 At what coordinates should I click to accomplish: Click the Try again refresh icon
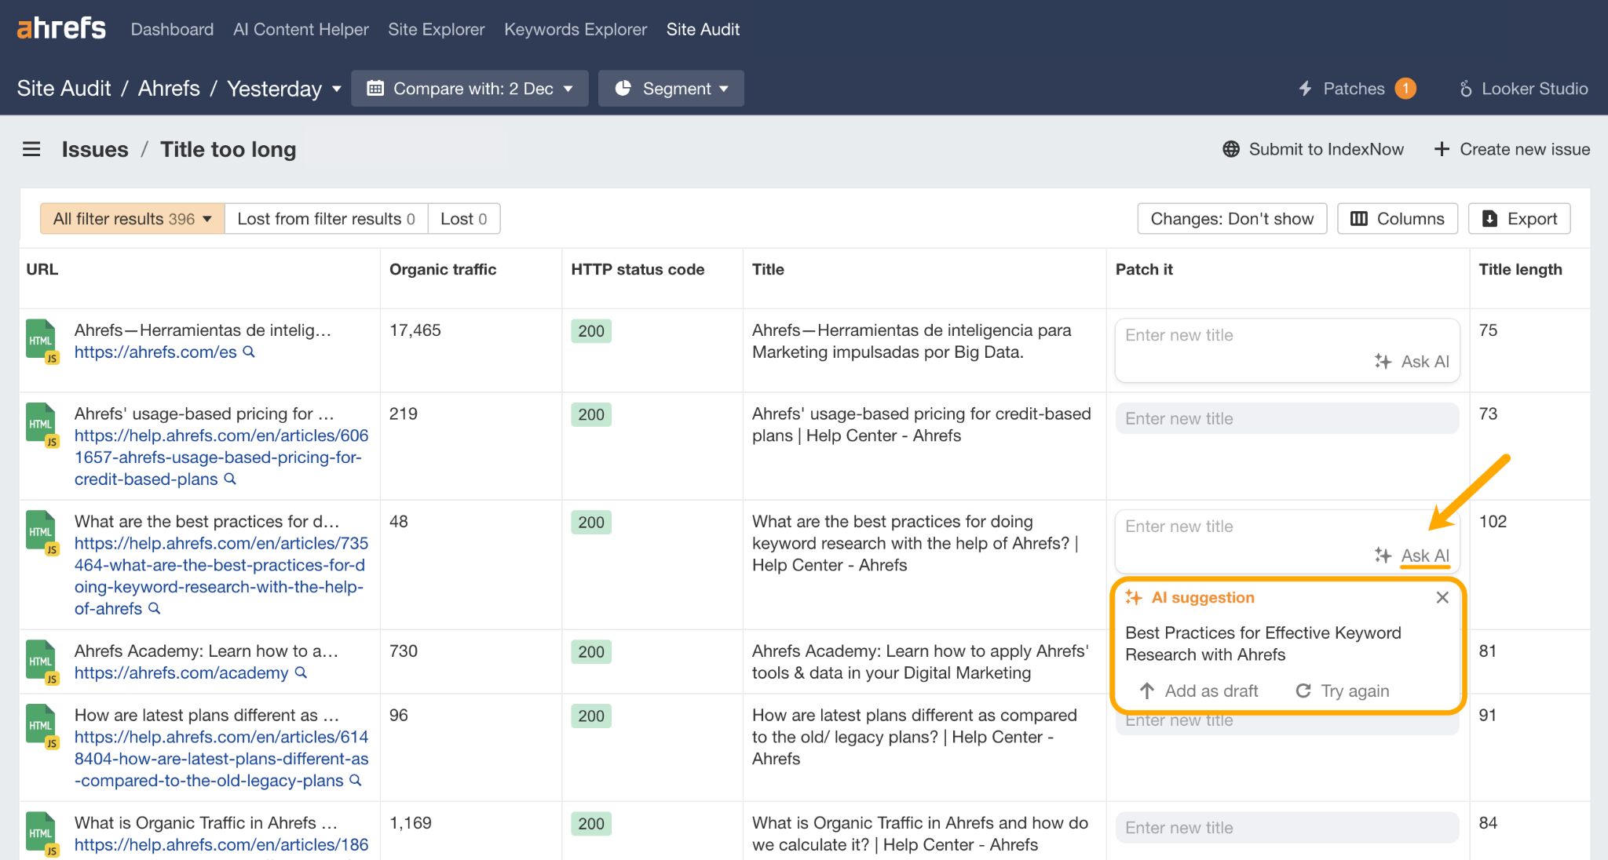click(x=1303, y=691)
